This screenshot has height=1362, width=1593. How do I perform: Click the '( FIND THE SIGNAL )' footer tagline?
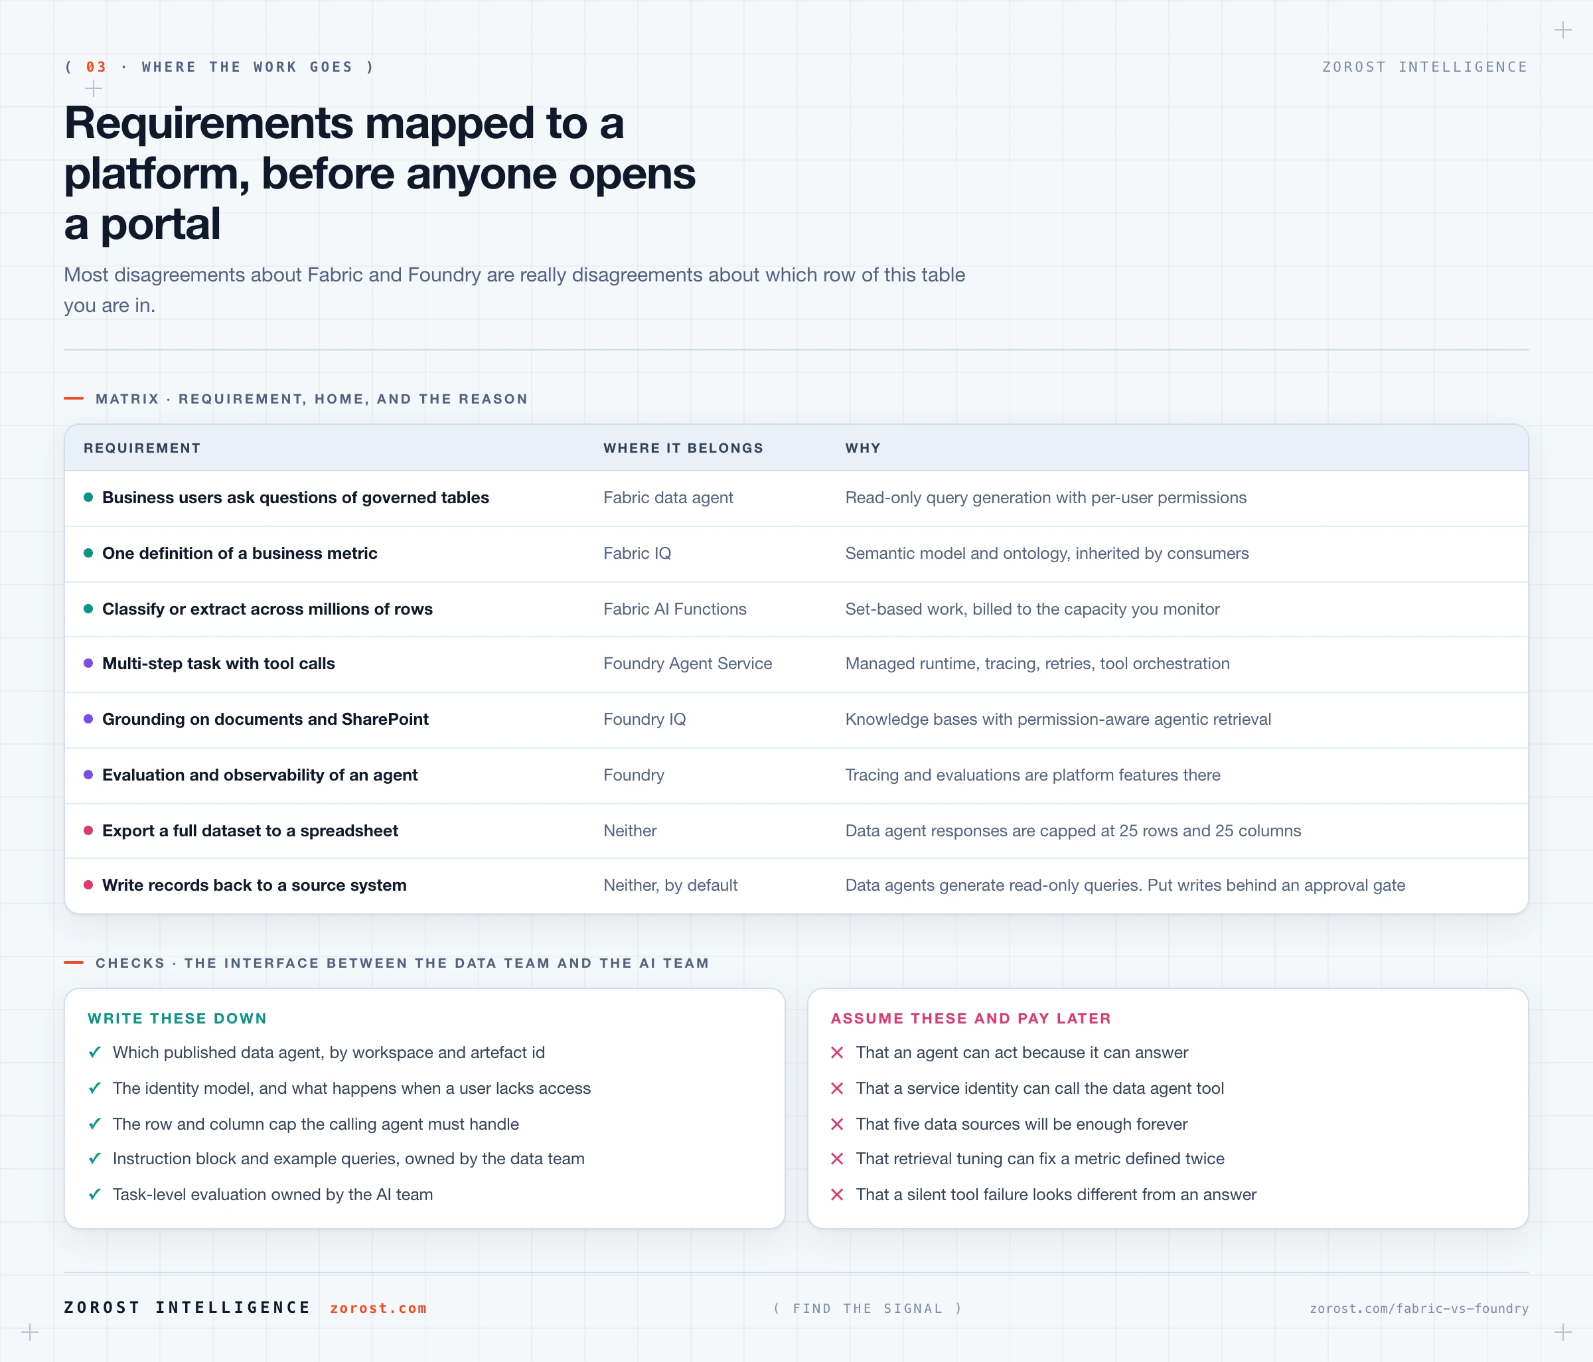pos(868,1308)
